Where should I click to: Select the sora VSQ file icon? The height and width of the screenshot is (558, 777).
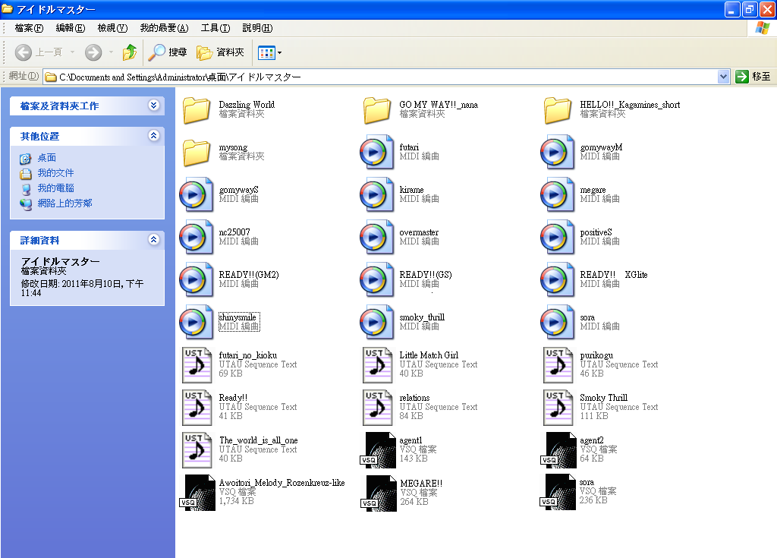click(x=558, y=492)
